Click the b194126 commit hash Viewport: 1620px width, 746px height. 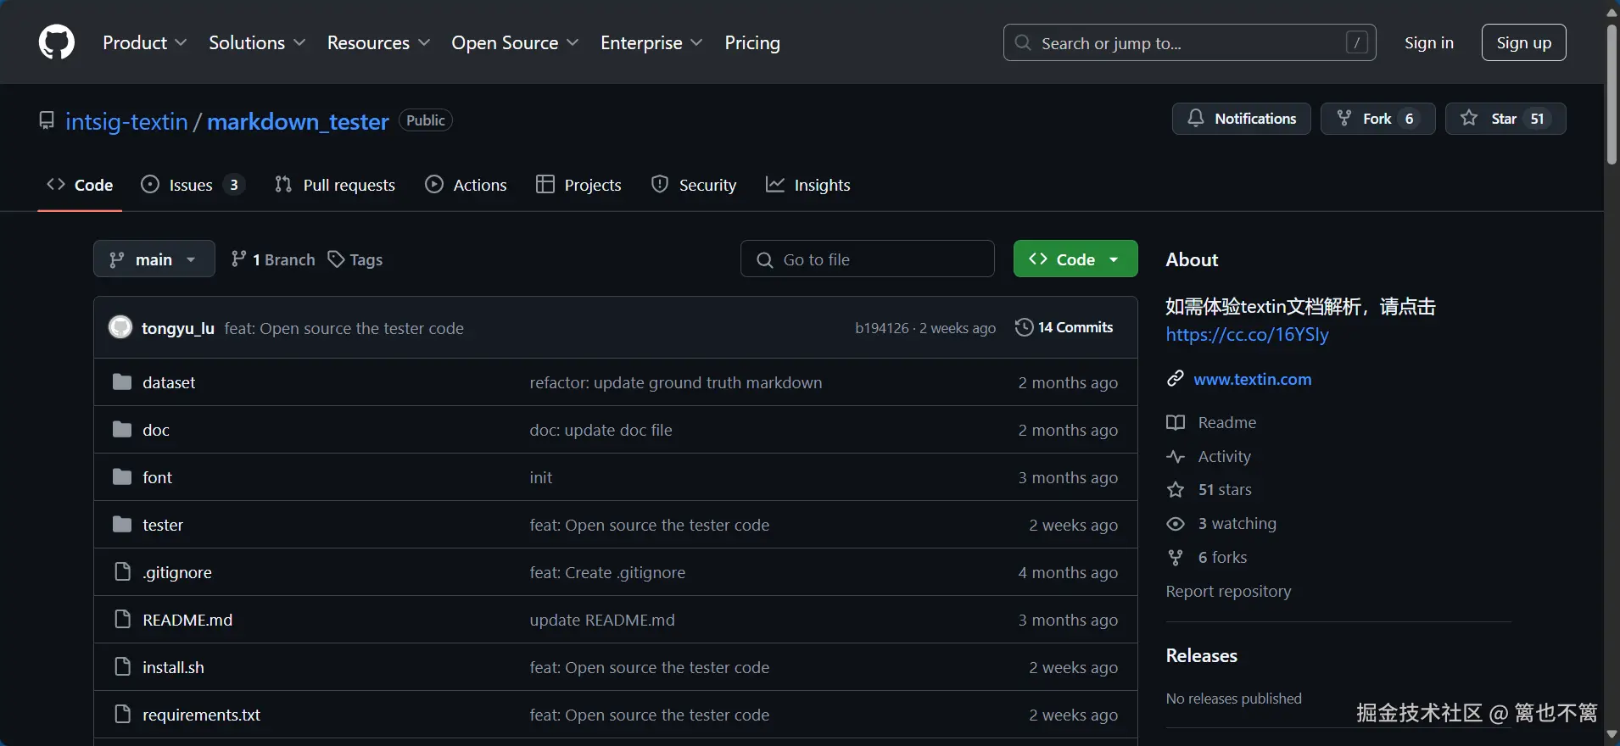coord(881,328)
